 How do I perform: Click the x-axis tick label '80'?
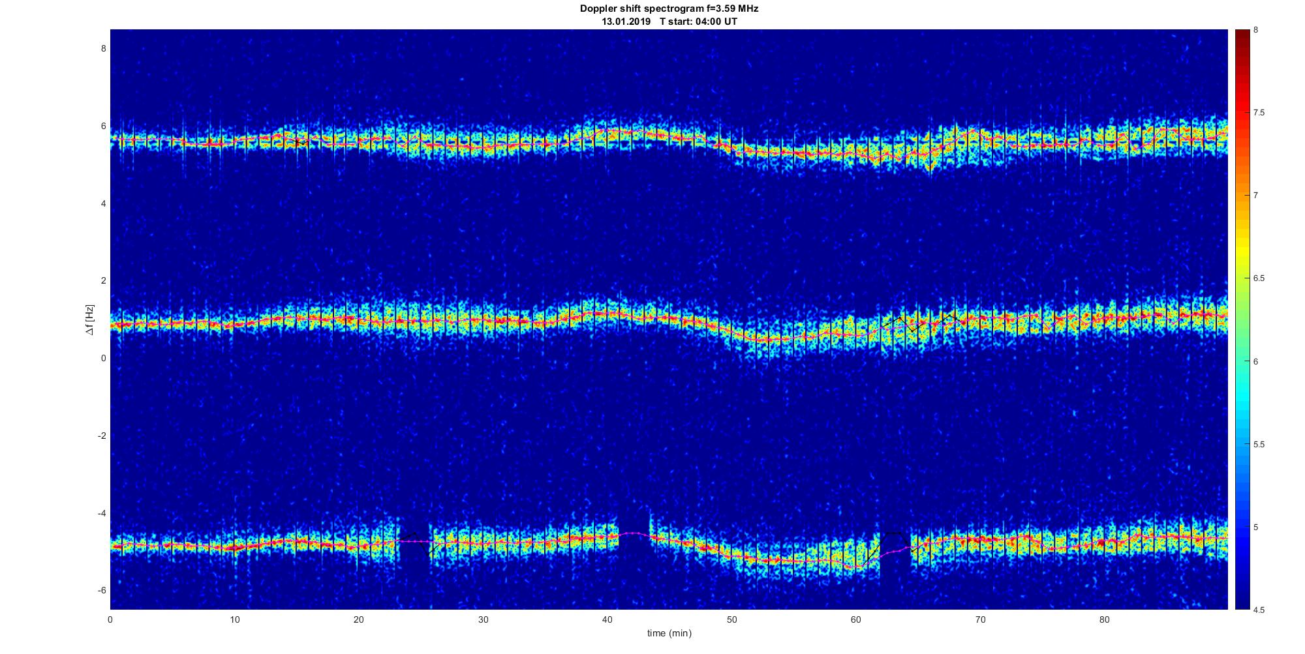(1104, 620)
